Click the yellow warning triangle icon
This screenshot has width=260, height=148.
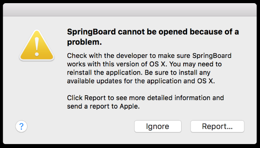coord(37,45)
